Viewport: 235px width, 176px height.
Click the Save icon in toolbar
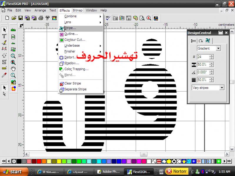20,18
